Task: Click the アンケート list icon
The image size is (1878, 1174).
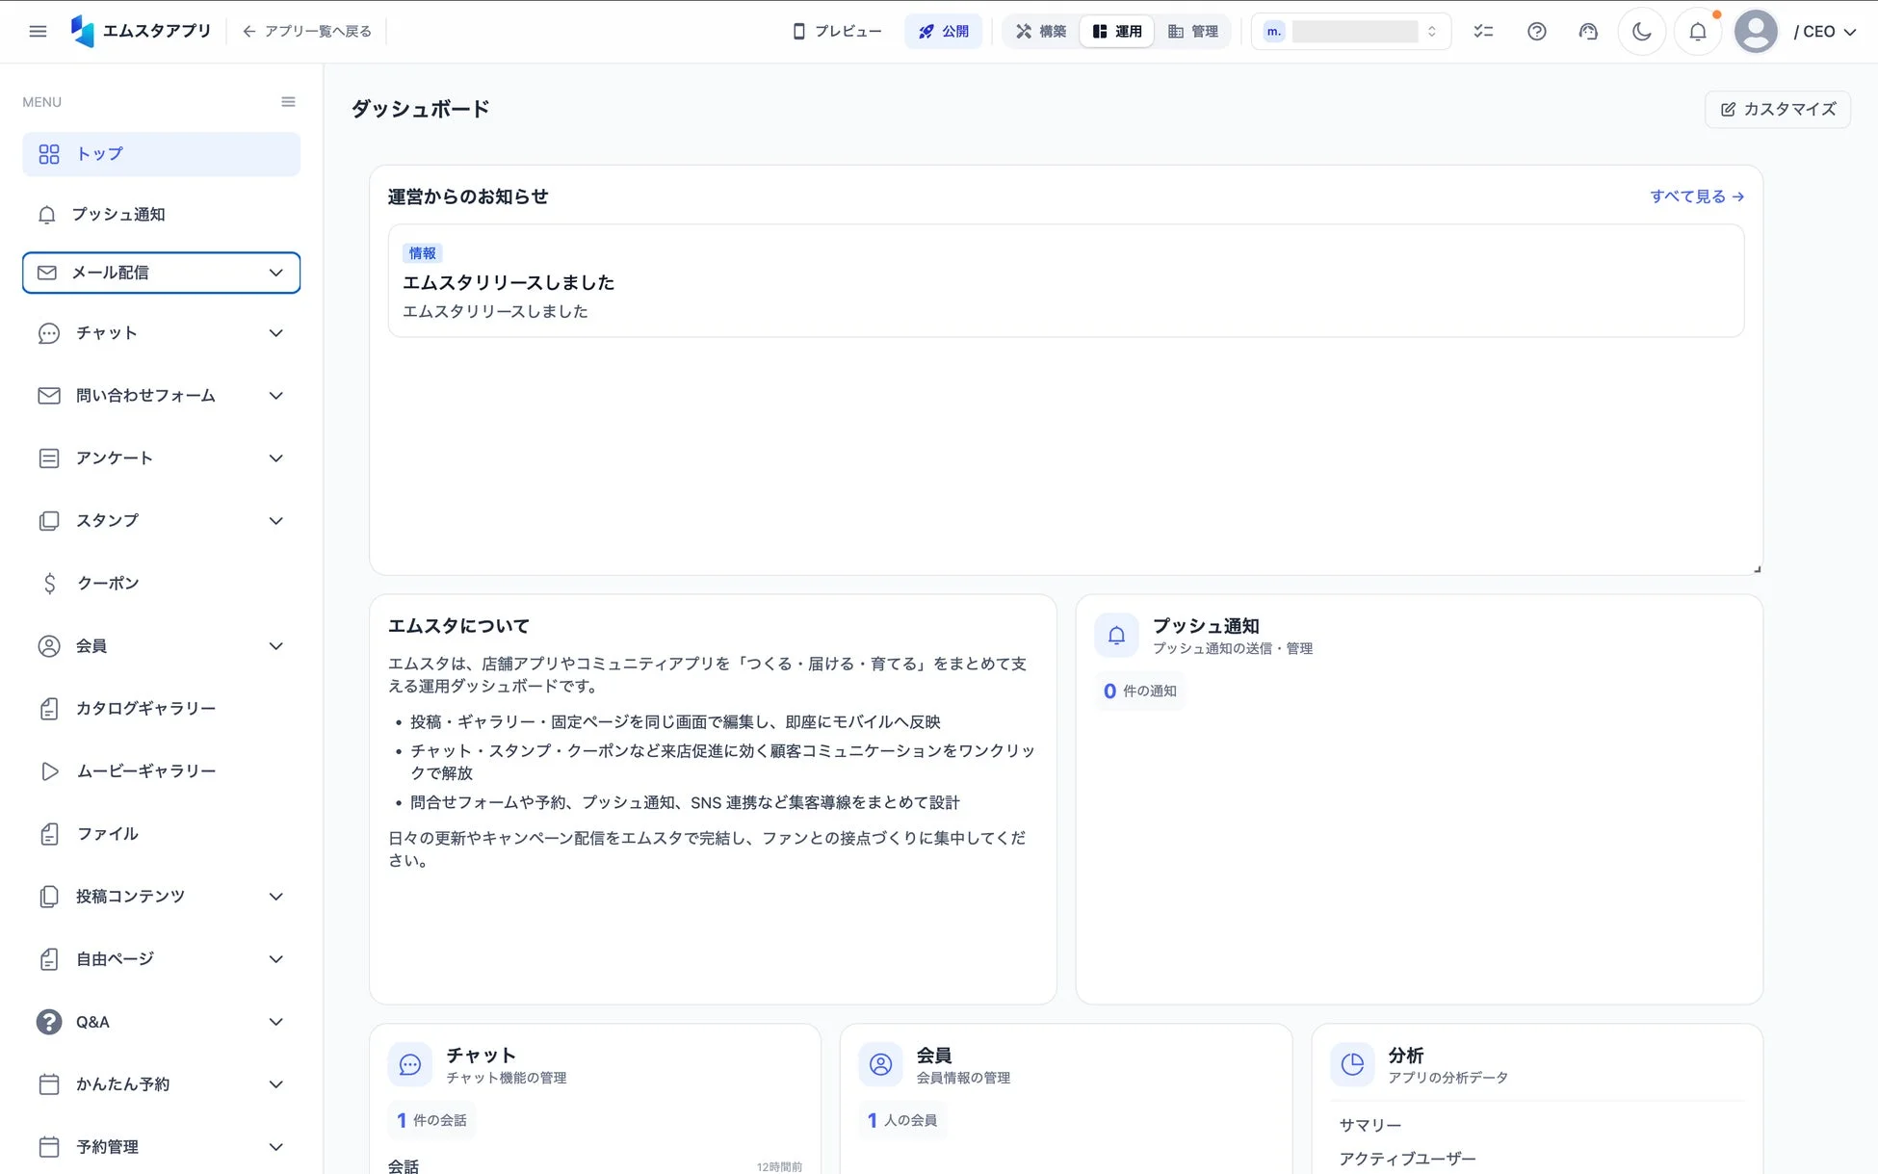Action: pos(49,458)
